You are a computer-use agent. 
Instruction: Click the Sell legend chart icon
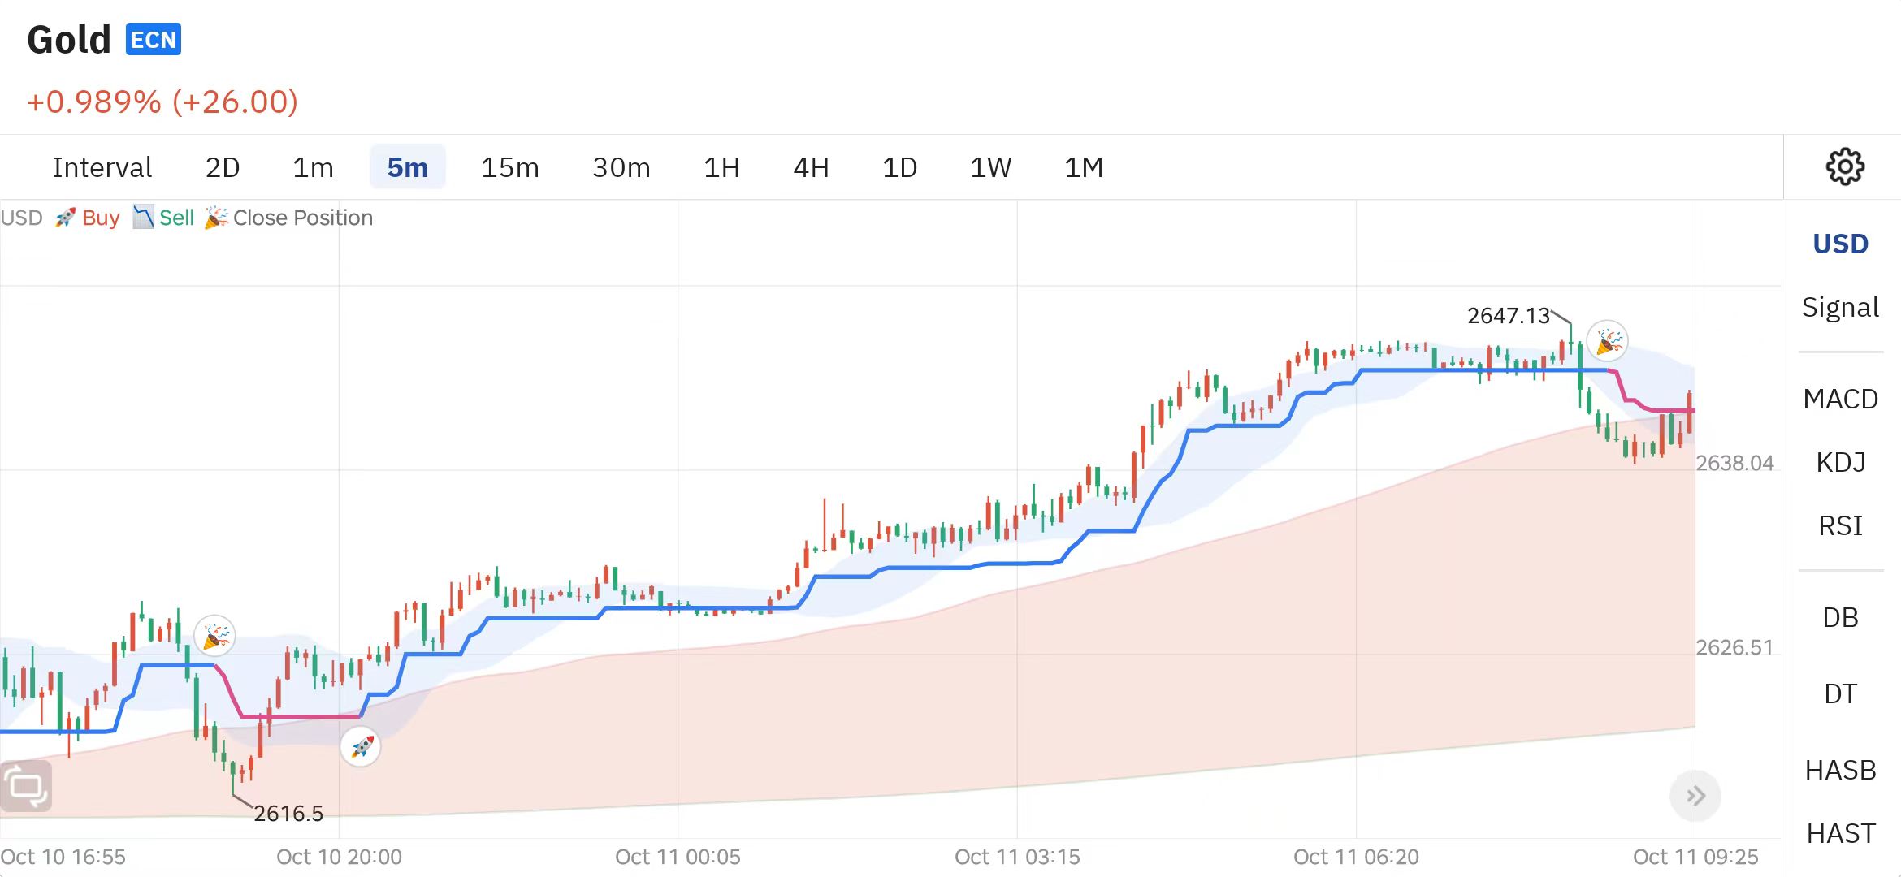[143, 217]
